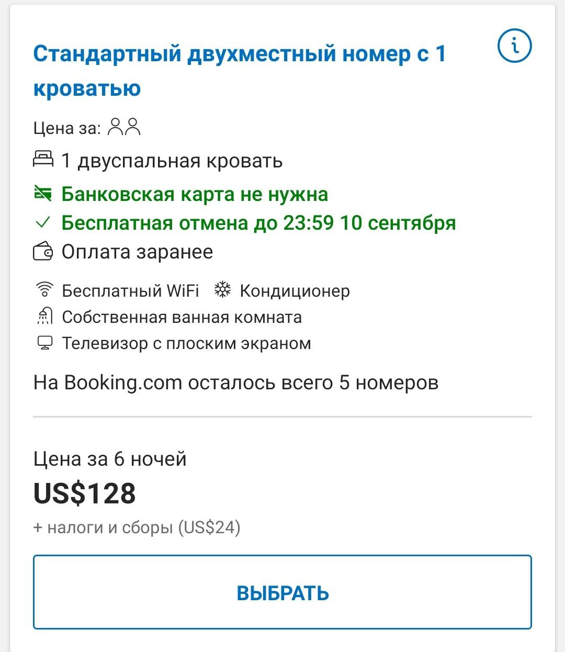Tap the prepayment wallet icon
This screenshot has width=565, height=652.
pos(43,252)
